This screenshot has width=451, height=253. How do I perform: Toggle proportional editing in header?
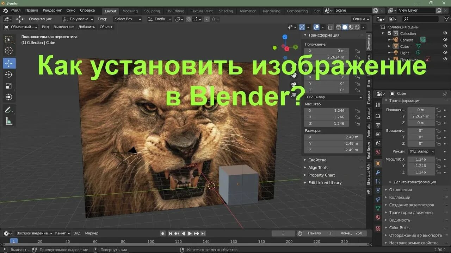[x=206, y=19]
